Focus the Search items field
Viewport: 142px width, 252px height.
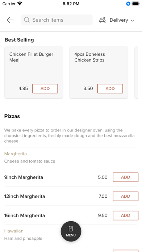click(x=57, y=20)
